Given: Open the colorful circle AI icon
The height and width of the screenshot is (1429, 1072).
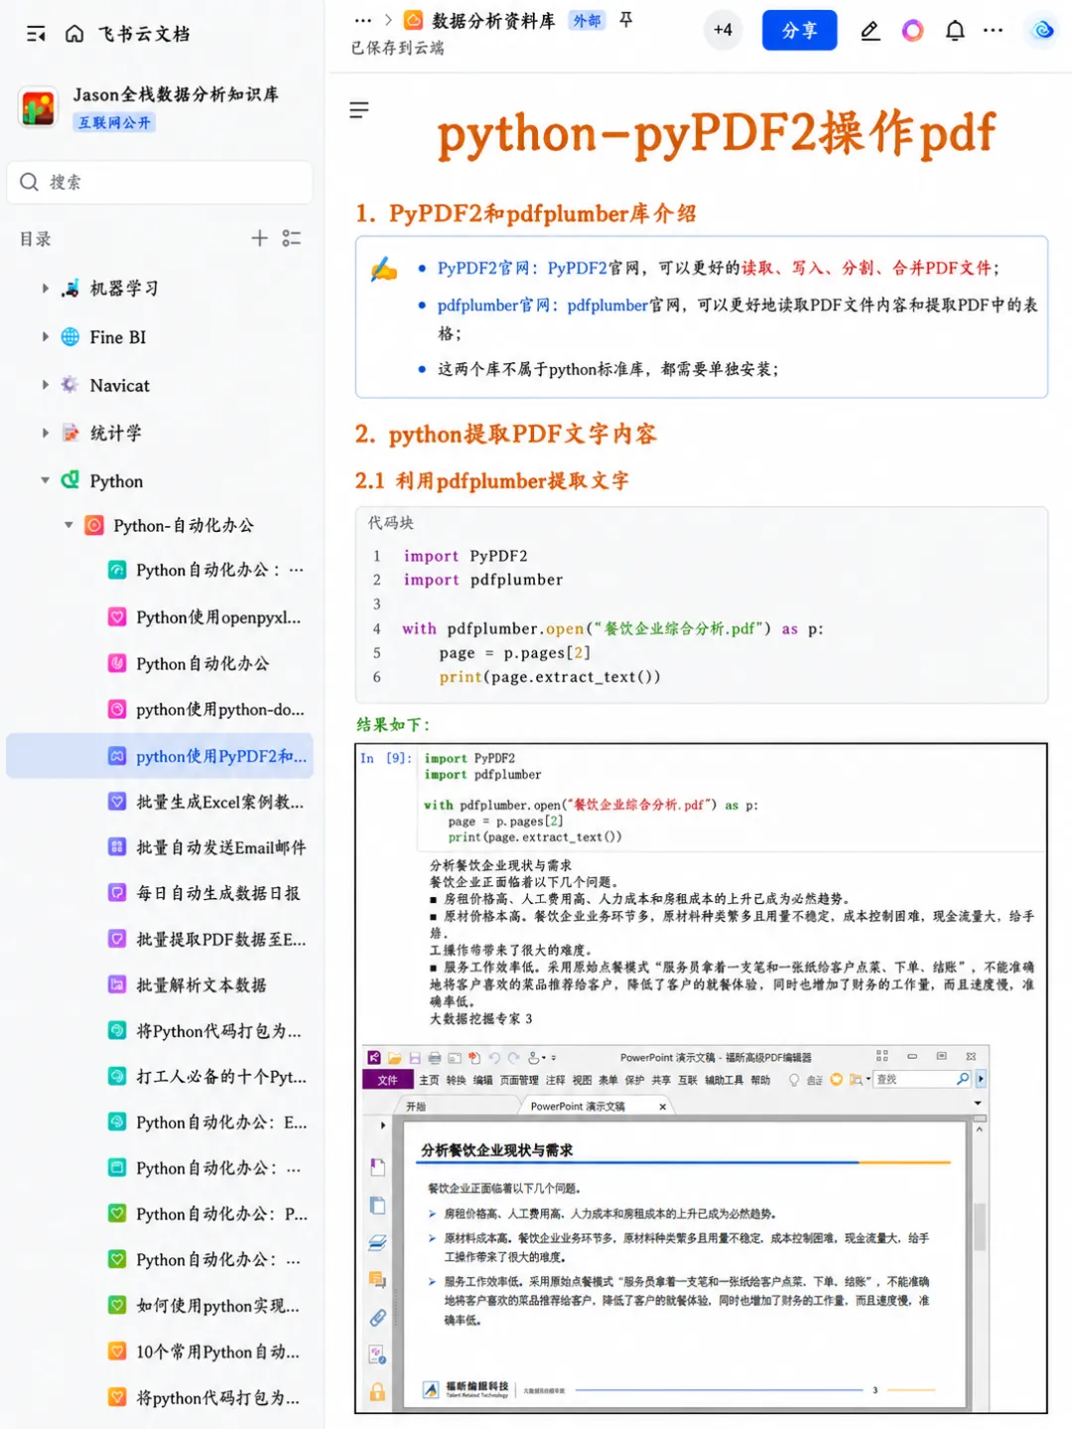Looking at the screenshot, I should (x=912, y=31).
